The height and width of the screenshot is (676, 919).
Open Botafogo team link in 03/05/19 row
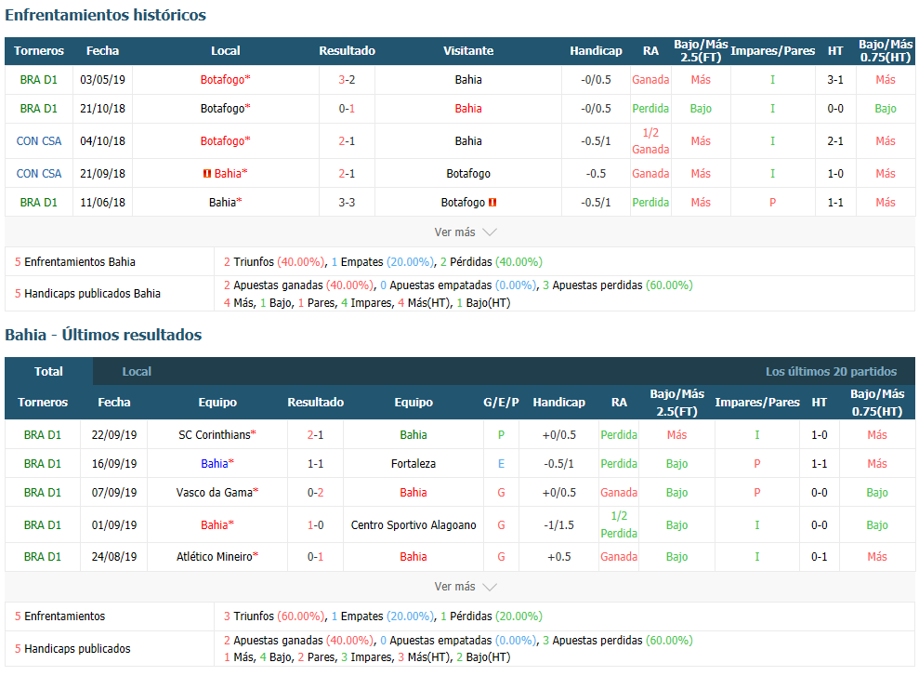pos(225,80)
